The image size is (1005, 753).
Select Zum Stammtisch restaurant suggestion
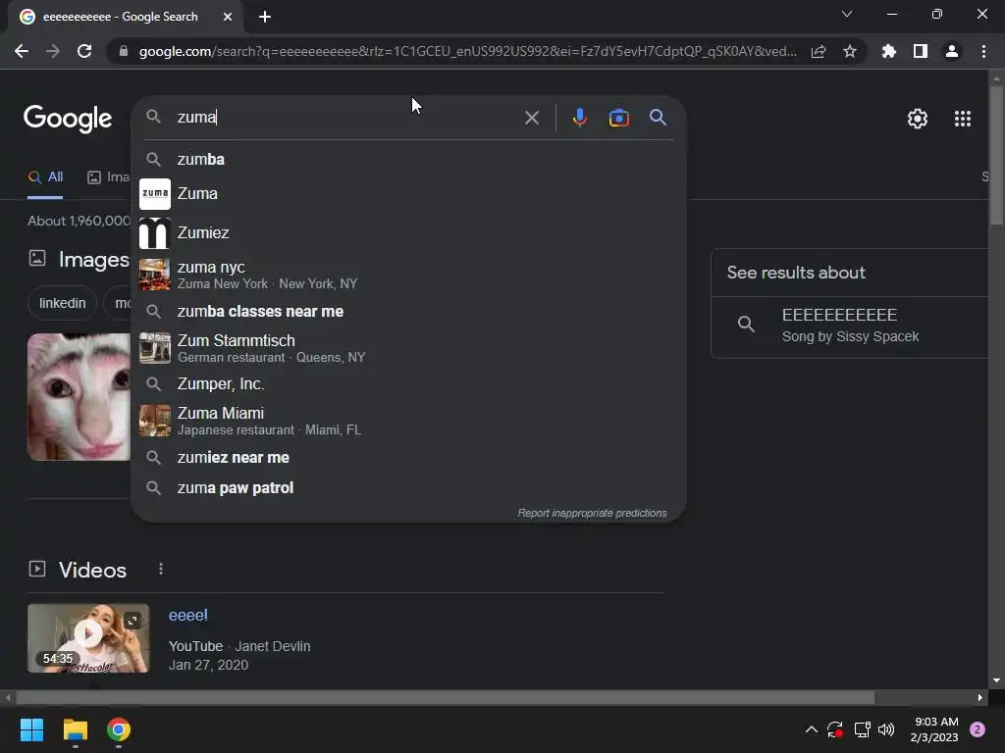(x=408, y=348)
